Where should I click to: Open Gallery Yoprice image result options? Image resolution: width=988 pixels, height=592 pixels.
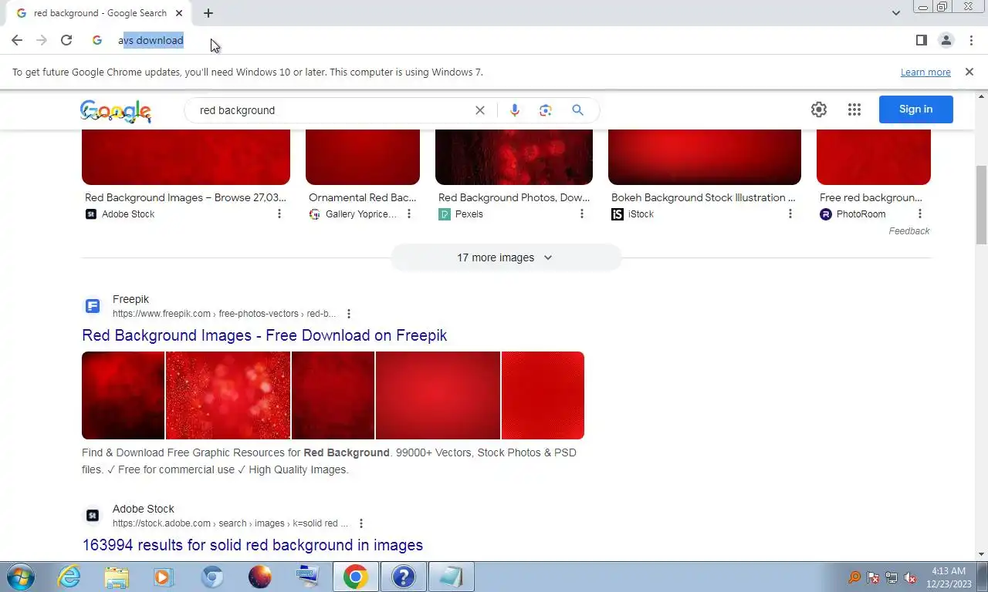click(409, 214)
